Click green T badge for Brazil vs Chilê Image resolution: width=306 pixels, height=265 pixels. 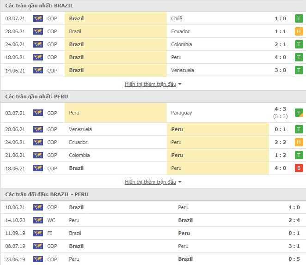299,18
